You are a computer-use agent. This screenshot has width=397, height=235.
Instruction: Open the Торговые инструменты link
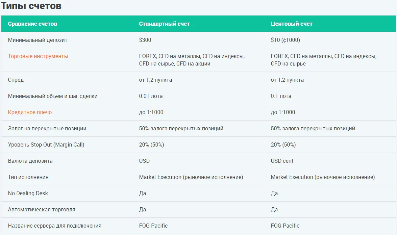pyautogui.click(x=38, y=56)
